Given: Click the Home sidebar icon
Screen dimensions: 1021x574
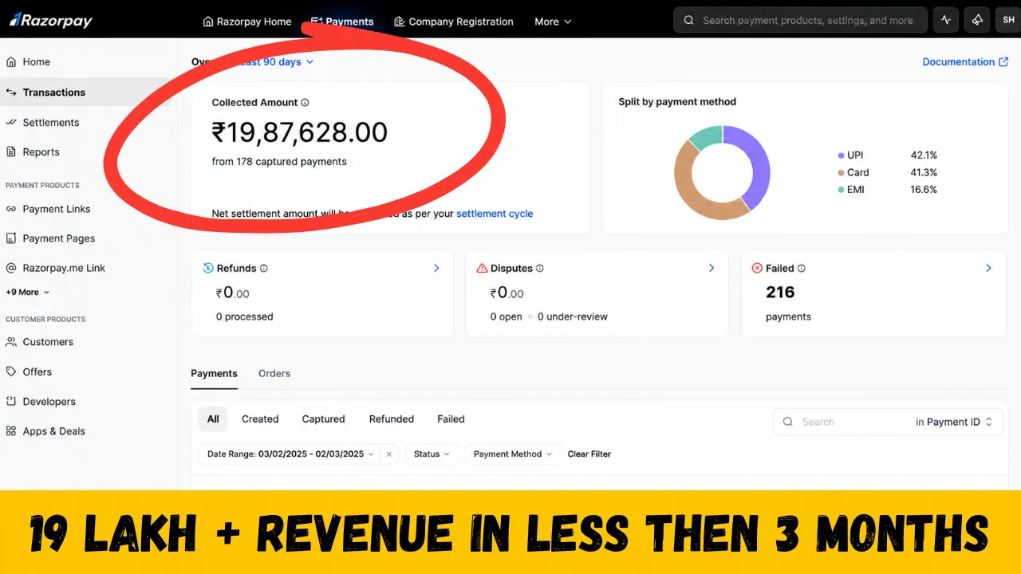Looking at the screenshot, I should (x=11, y=61).
